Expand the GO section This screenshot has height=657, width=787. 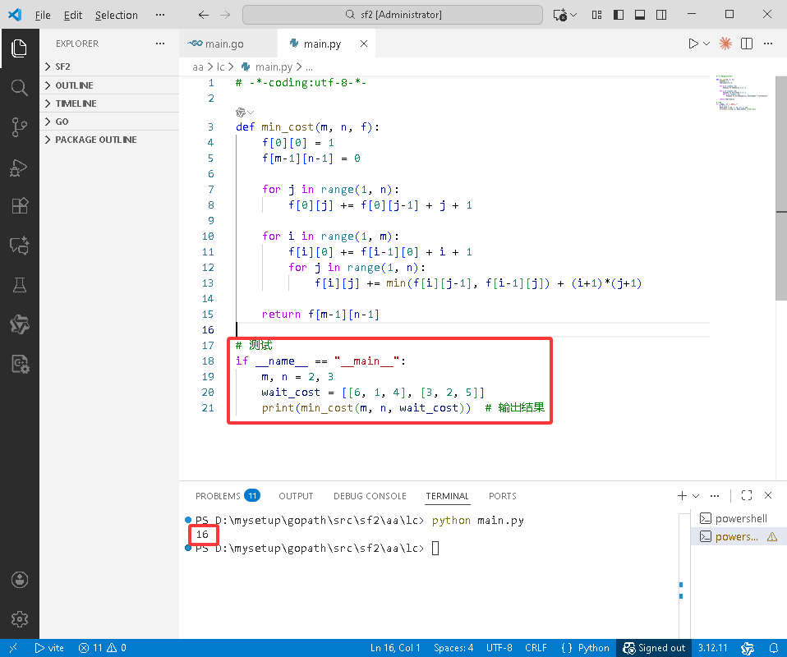pyautogui.click(x=109, y=122)
